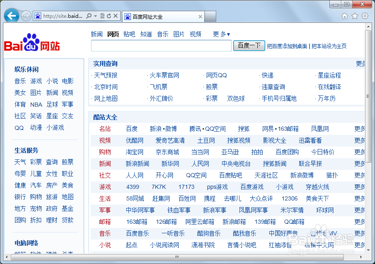
Task: Open the 手机号归属地 link
Action: click(279, 98)
